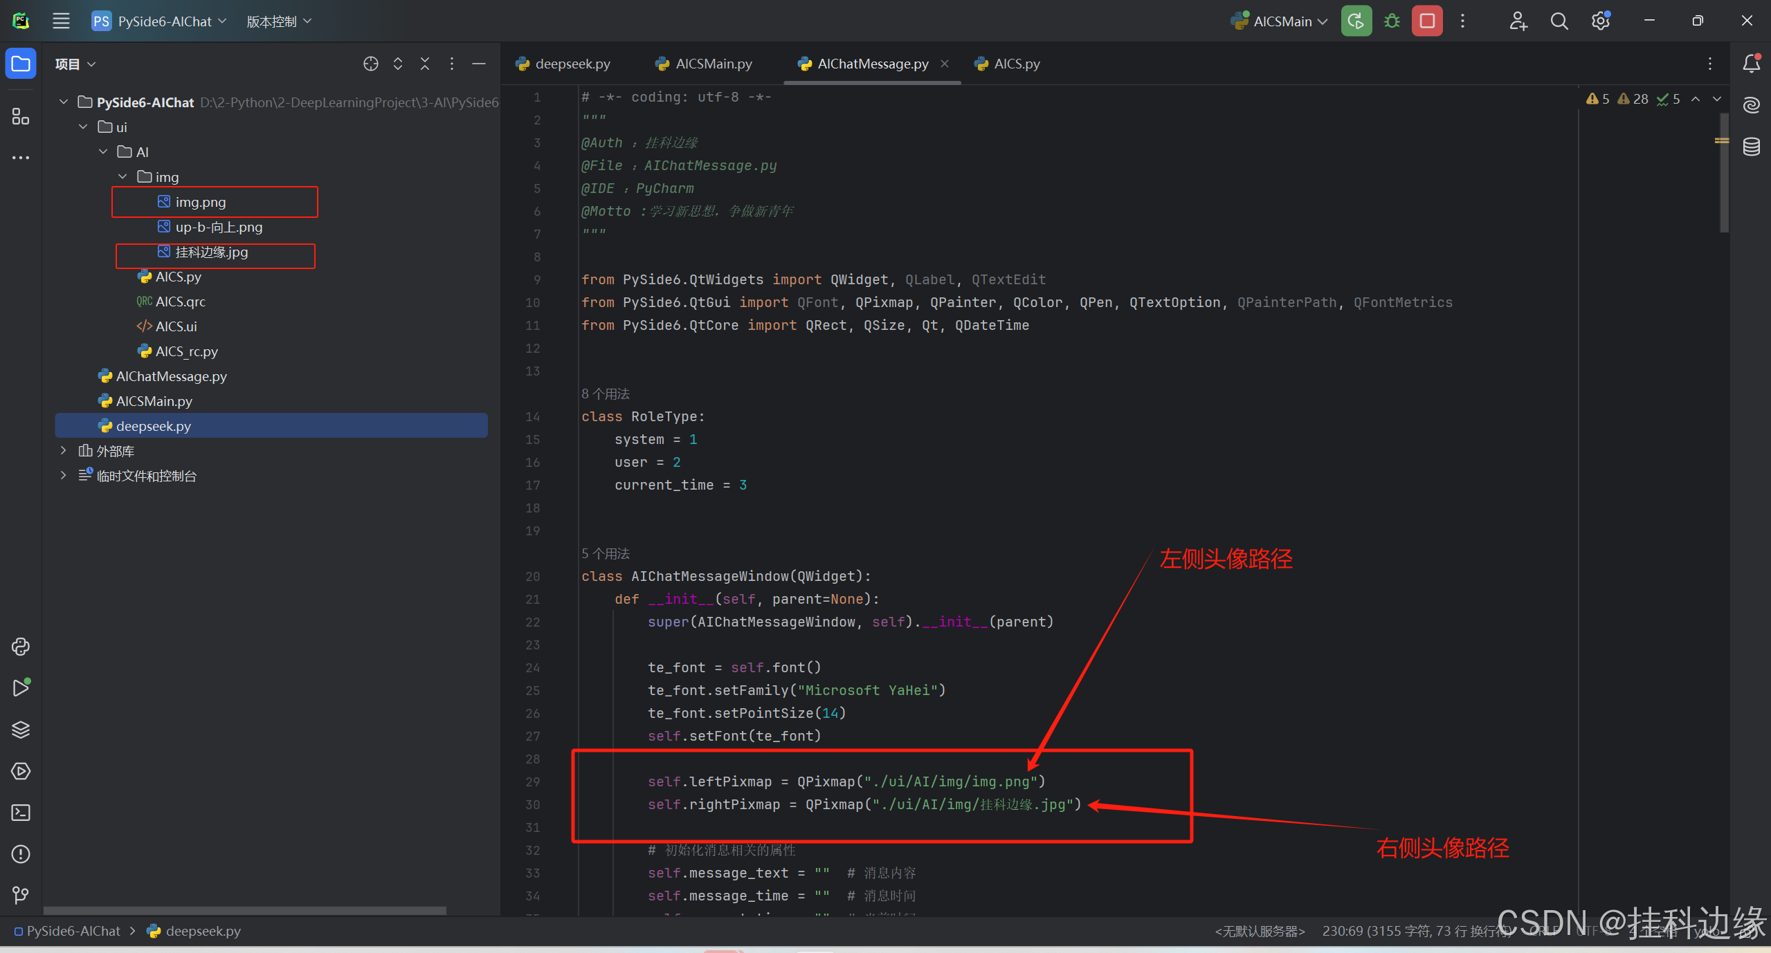Open Search Everywhere magnifier
The image size is (1771, 953).
1559,21
